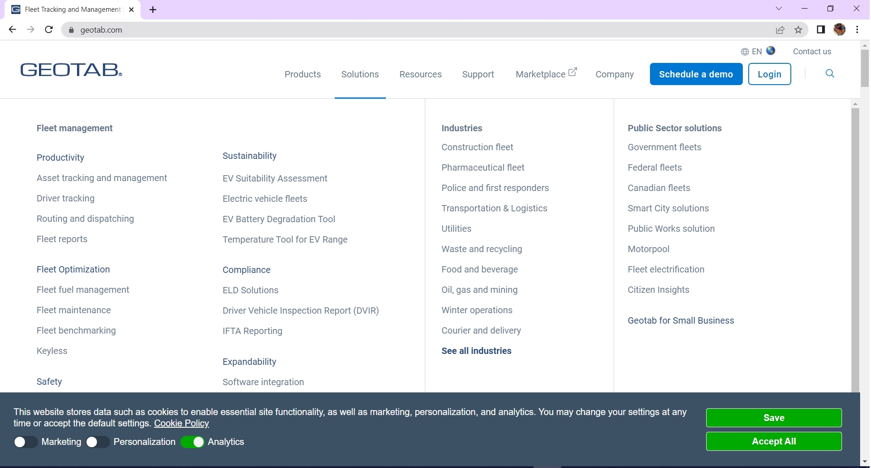Click the browser back arrow
This screenshot has width=871, height=468.
point(12,29)
